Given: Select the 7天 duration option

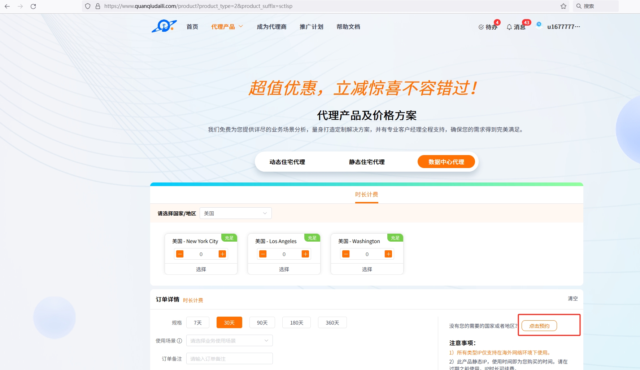Looking at the screenshot, I should coord(197,322).
